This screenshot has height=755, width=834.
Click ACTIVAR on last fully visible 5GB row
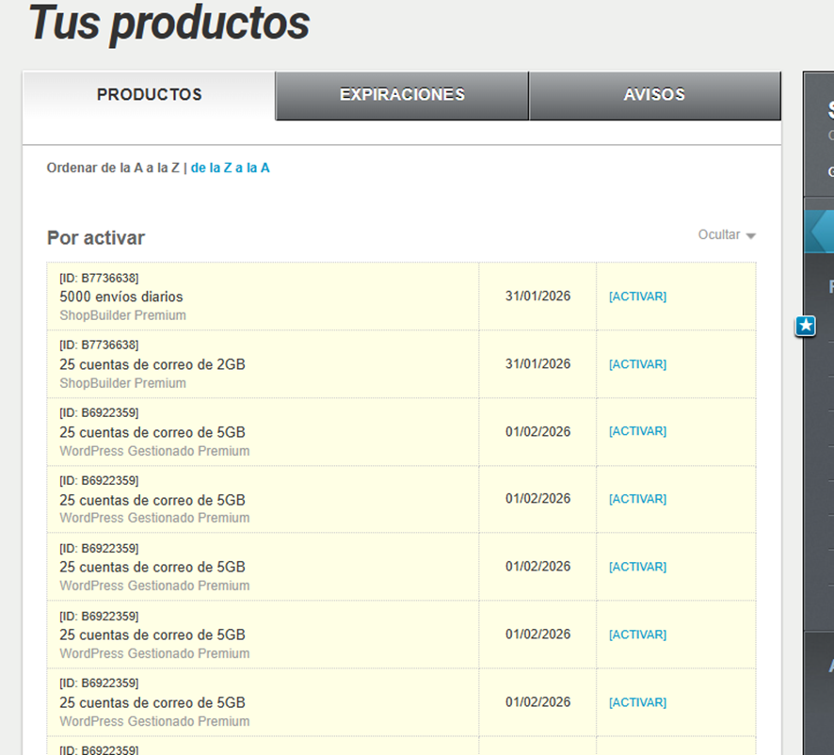[637, 702]
